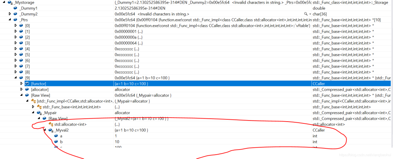
Task: Click the locked field icon next to _Mystorage
Action: 10,2
